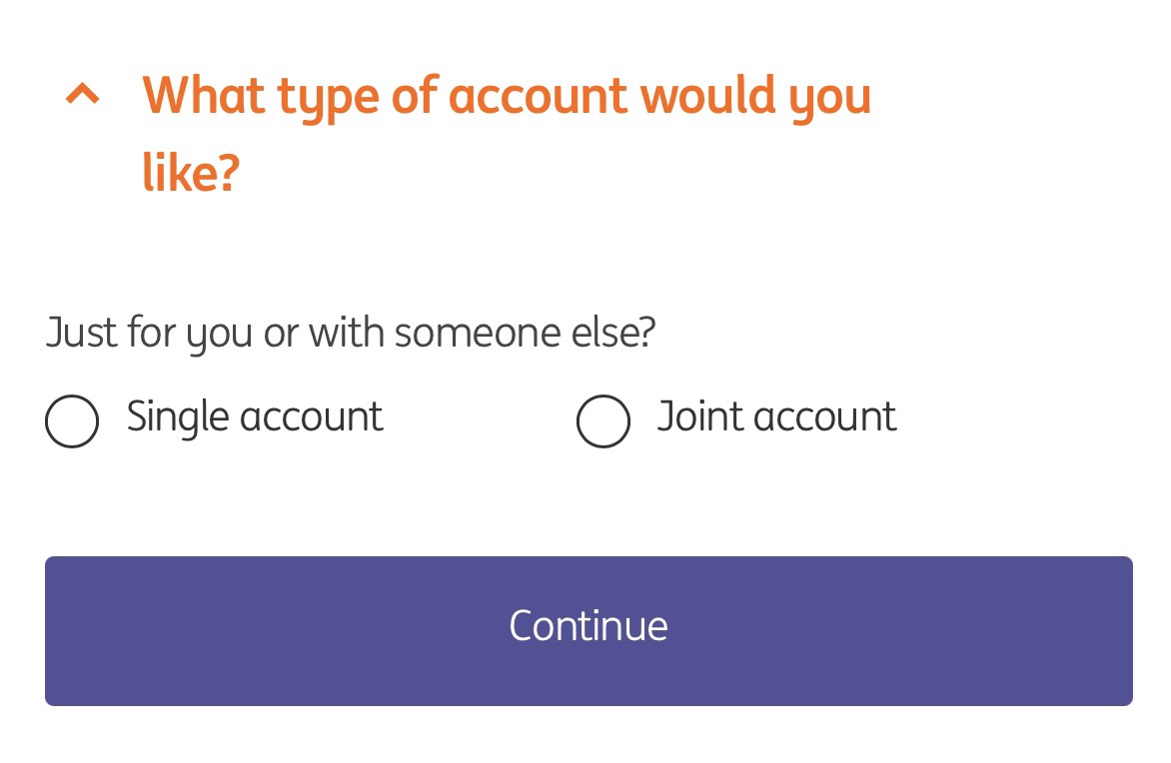Select the Single account radio button

tap(72, 420)
